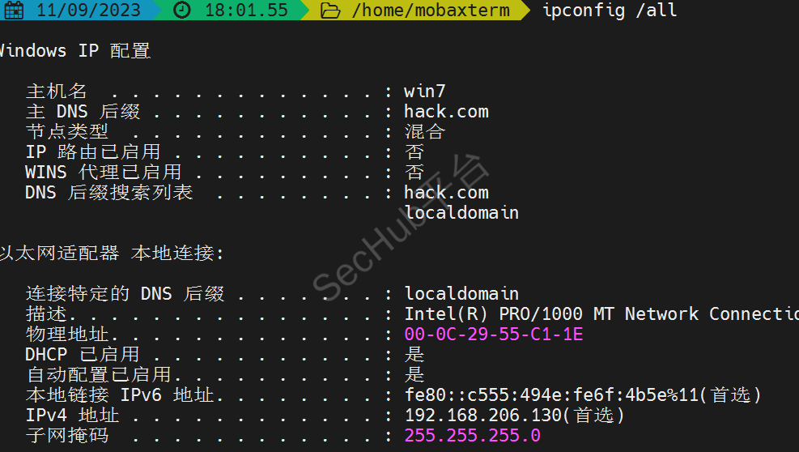799x452 pixels.
Task: Click the 节点类型 value 混合
Action: [425, 131]
